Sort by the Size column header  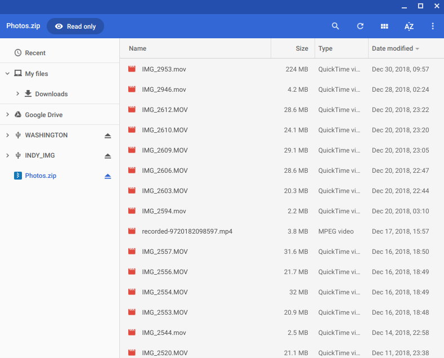302,48
